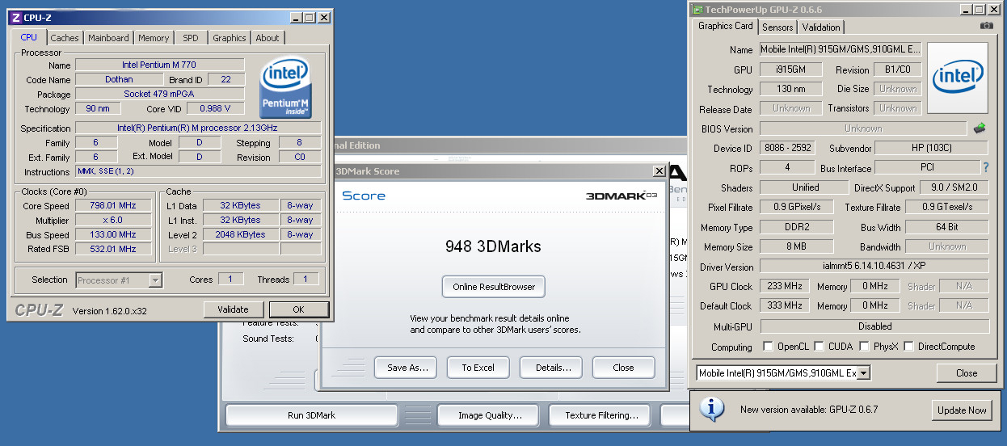Open the About tab in CPU-Z
1007x446 pixels.
(x=268, y=38)
